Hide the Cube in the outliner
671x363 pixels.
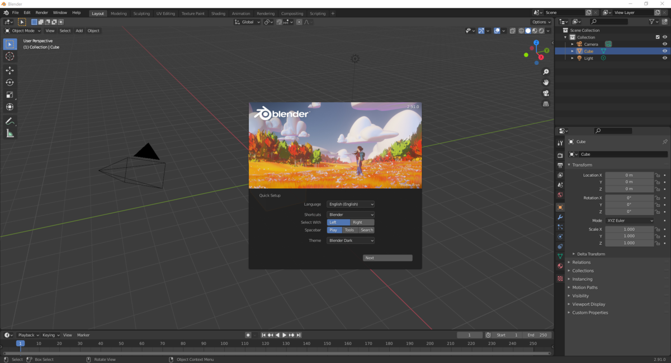click(x=665, y=51)
